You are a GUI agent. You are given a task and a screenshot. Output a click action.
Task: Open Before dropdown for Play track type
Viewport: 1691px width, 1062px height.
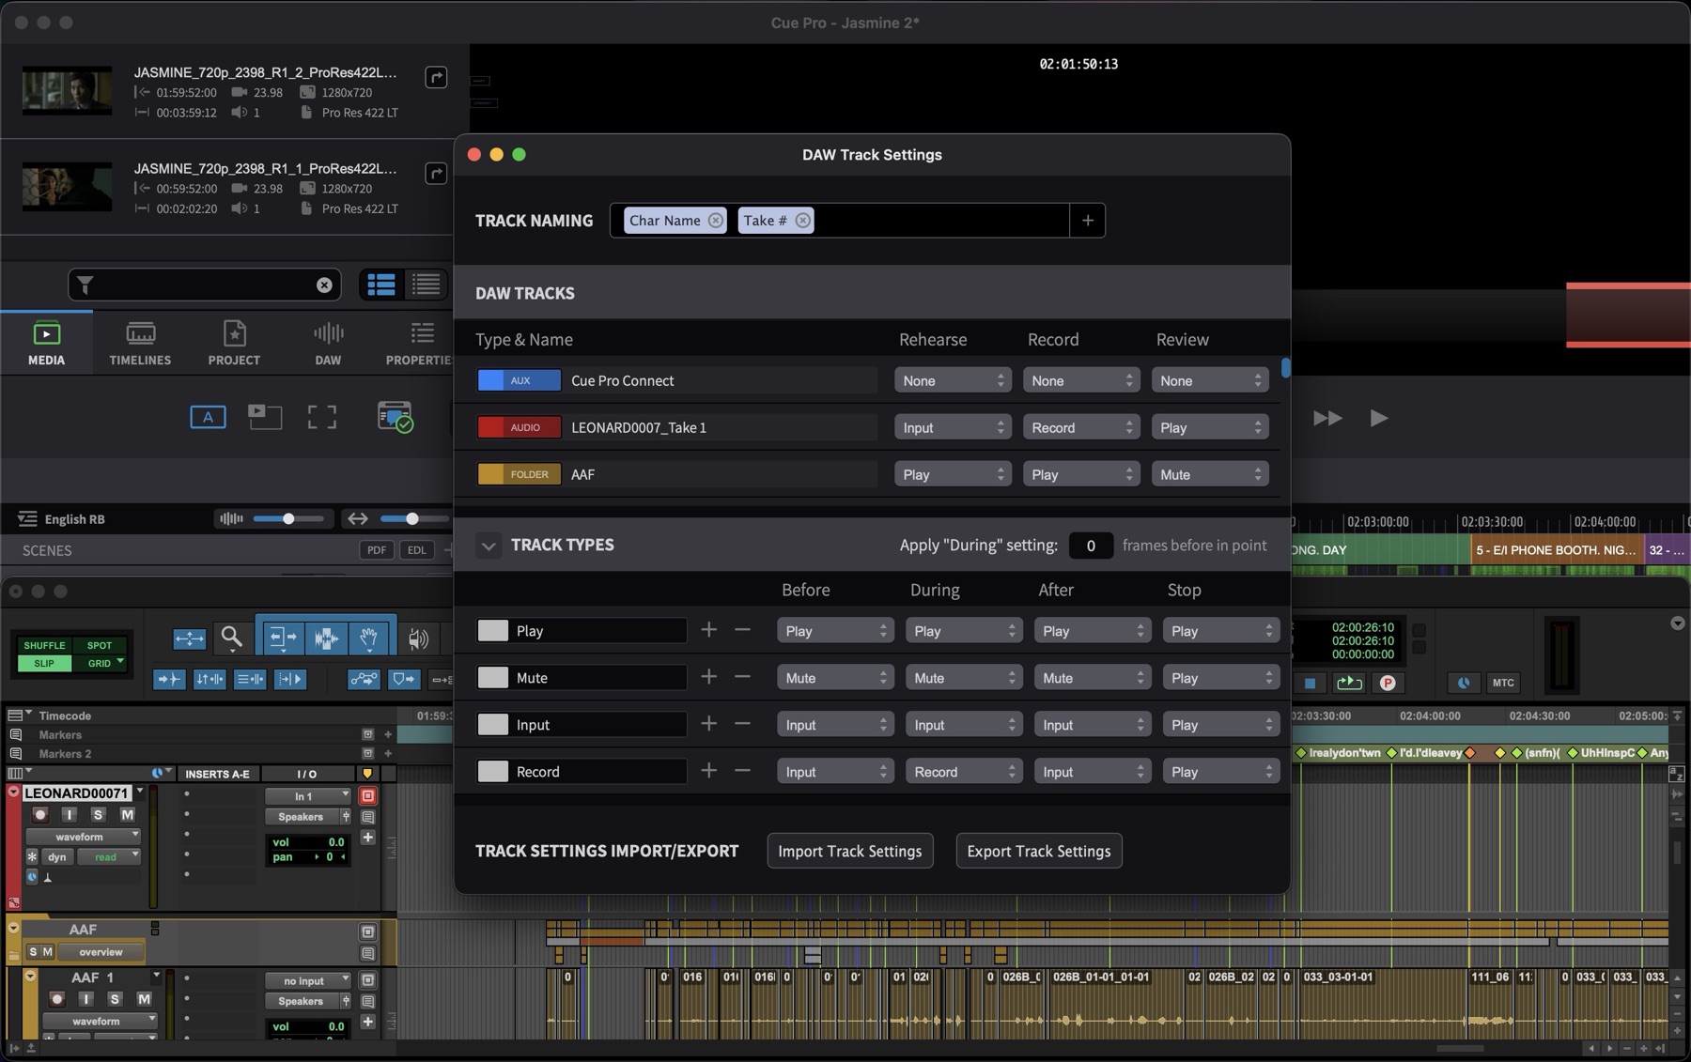tap(835, 631)
